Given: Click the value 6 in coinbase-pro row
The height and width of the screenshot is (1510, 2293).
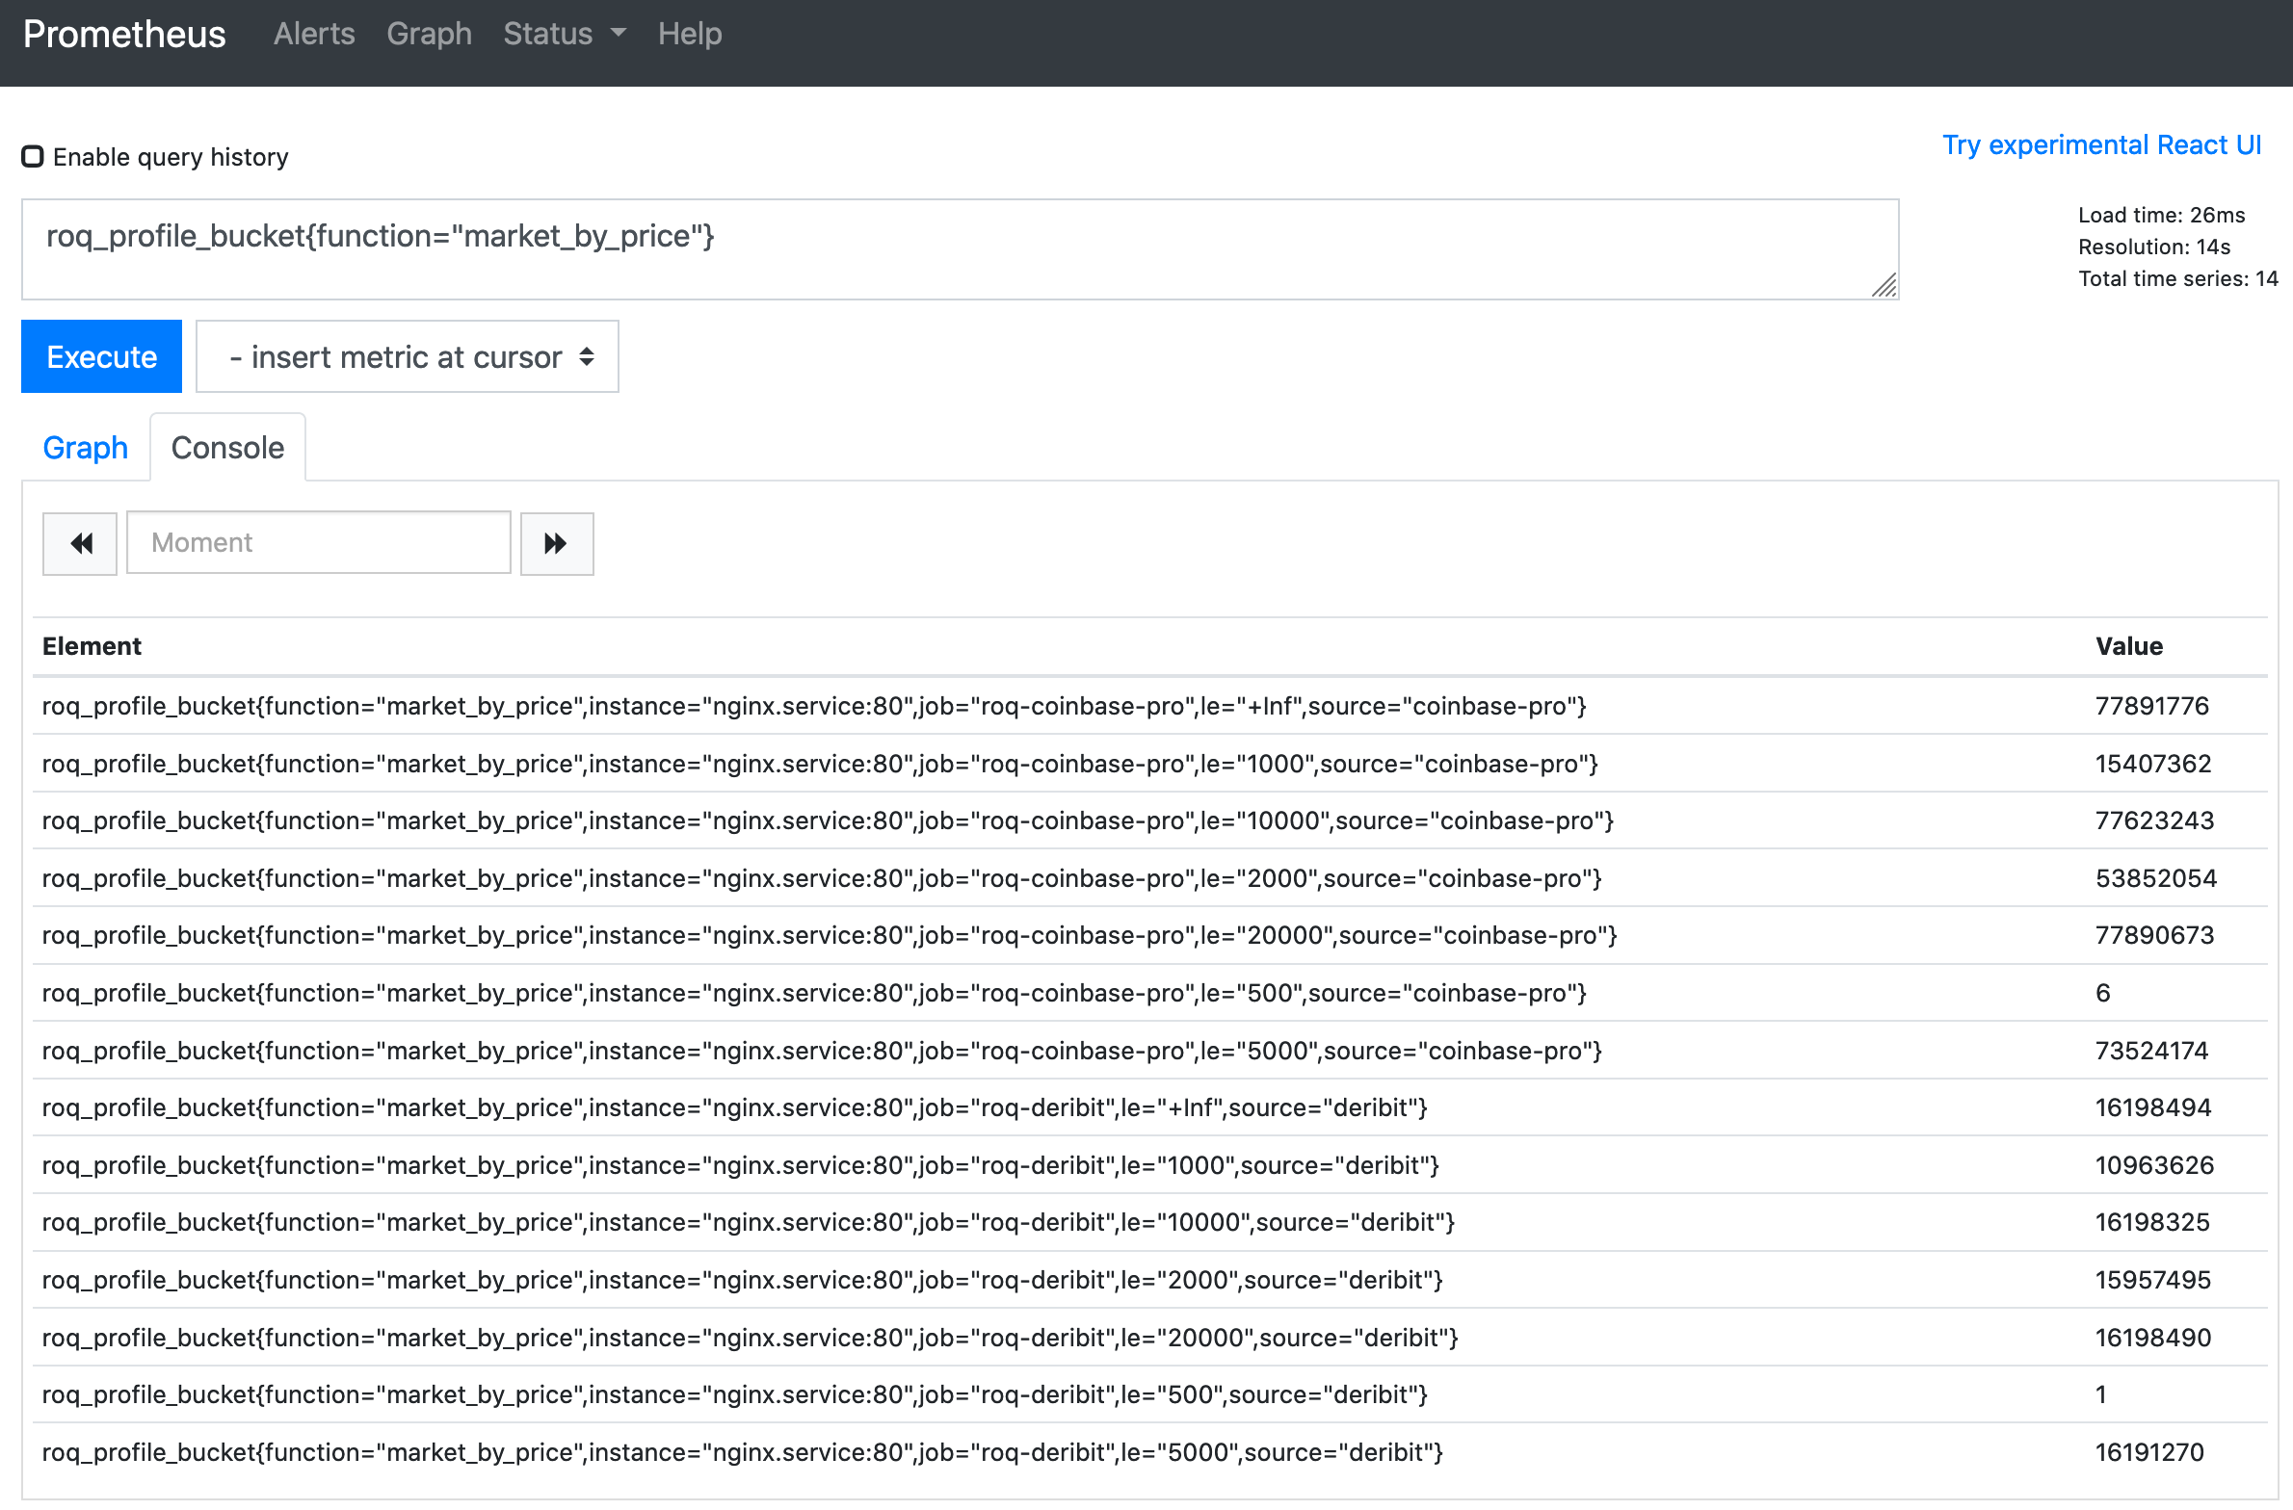Looking at the screenshot, I should tap(2103, 993).
